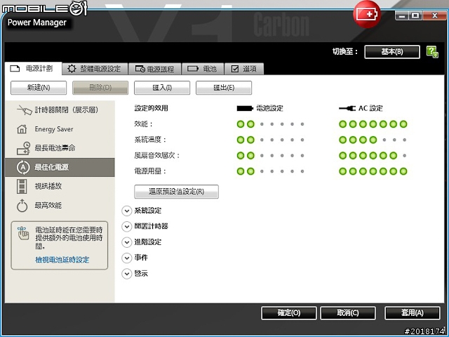The height and width of the screenshot is (337, 449).
Task: Click the circled A icon for 最佳化電源
Action: click(23, 167)
